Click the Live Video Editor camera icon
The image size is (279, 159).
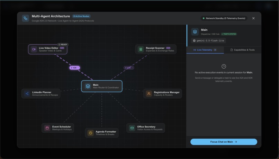click(34, 49)
